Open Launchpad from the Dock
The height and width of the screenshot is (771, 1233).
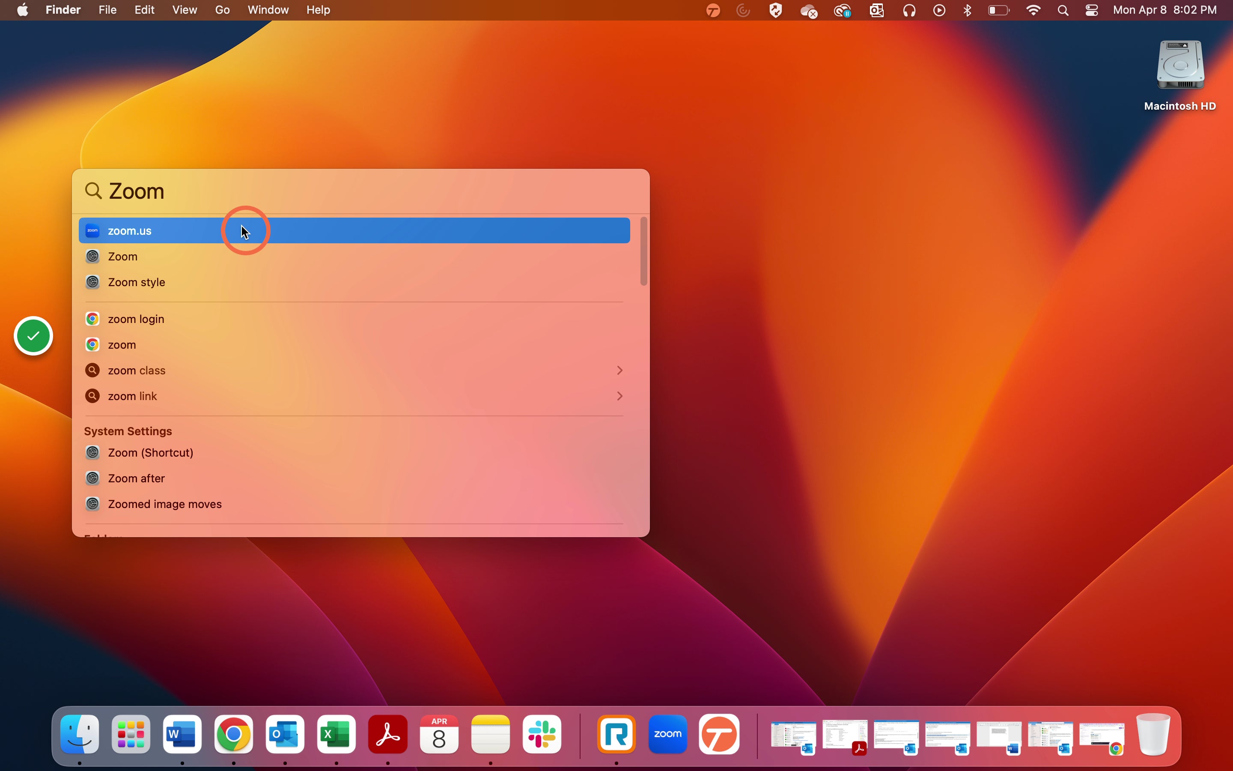pyautogui.click(x=131, y=734)
